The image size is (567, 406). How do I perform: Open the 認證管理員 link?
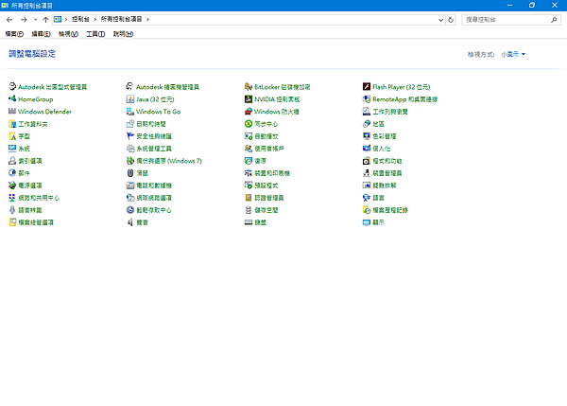pyautogui.click(x=269, y=198)
